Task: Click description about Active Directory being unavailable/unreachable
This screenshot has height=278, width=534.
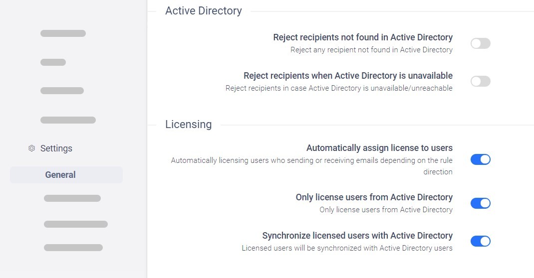Action: [x=339, y=88]
